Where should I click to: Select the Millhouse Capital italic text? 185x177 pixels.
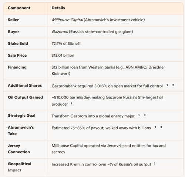click(67, 20)
